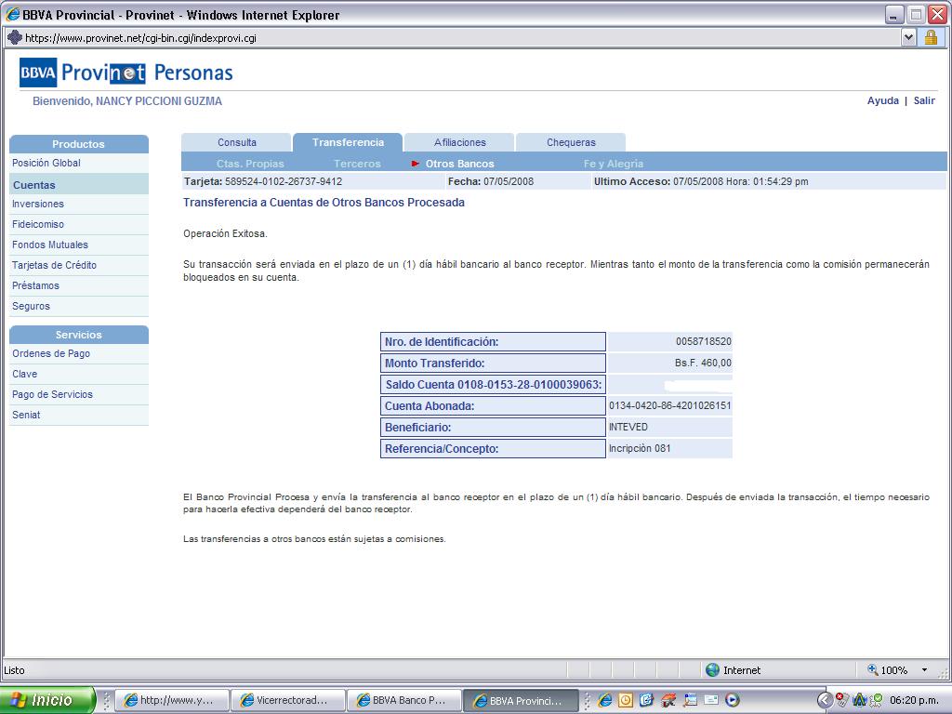Open Tarjetas de Crédito in sidebar

pos(54,265)
